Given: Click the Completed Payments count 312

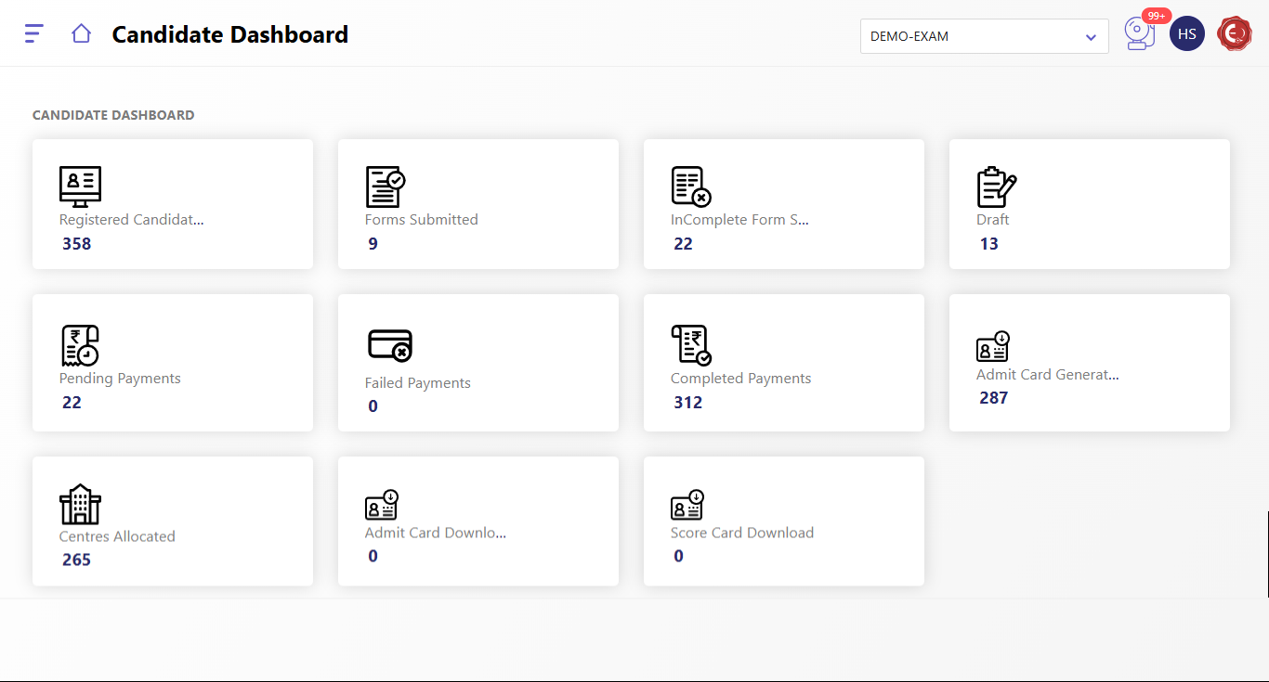Looking at the screenshot, I should point(688,403).
